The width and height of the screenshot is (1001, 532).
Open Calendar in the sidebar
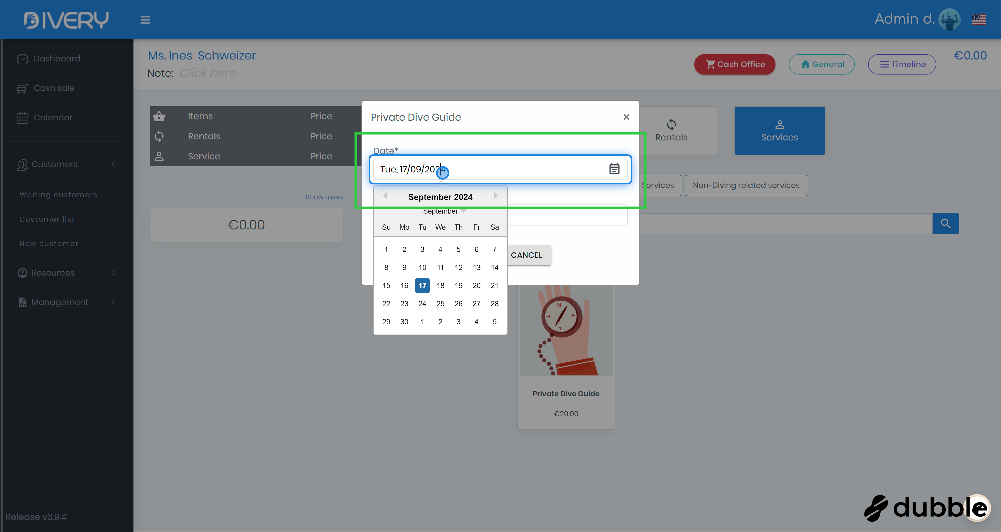click(53, 117)
